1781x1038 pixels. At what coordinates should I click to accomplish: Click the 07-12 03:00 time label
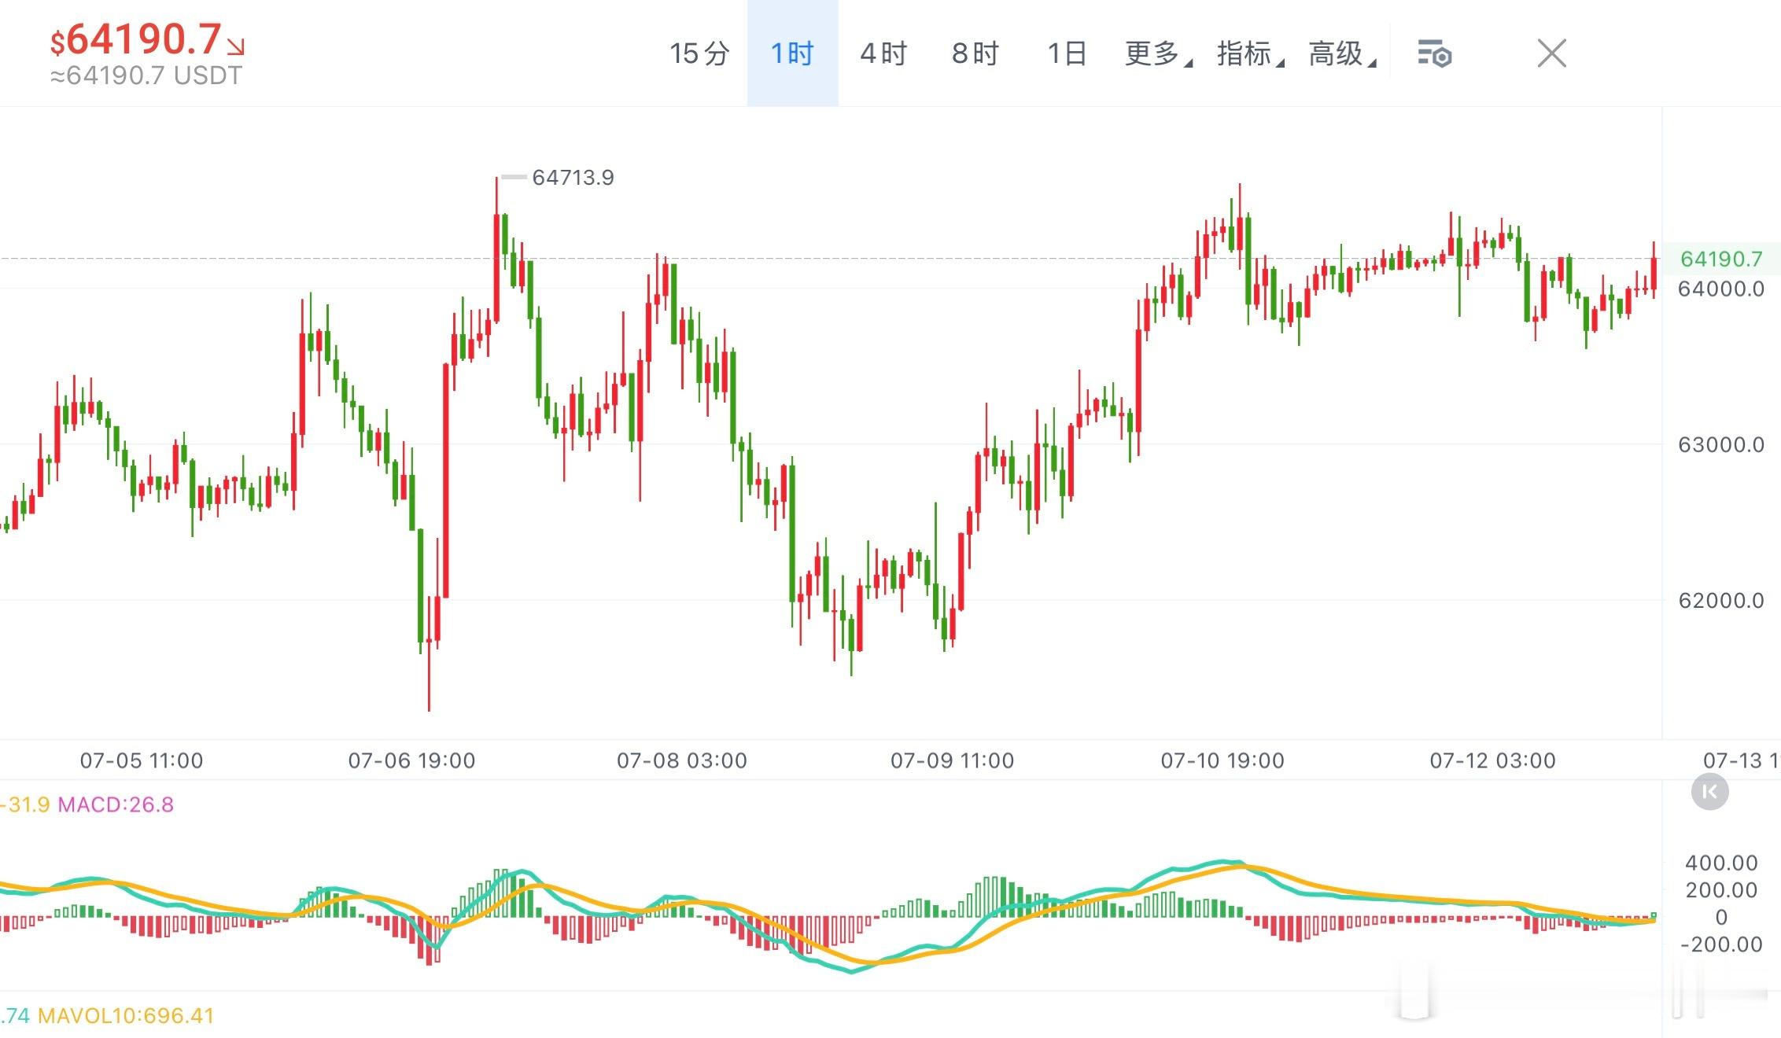tap(1492, 760)
